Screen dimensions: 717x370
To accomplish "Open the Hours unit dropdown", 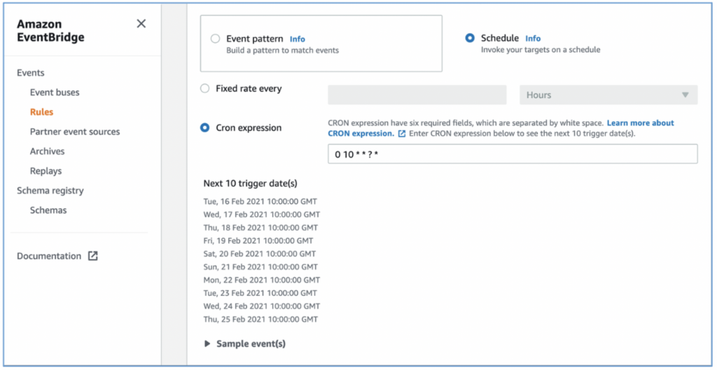I will tap(608, 95).
